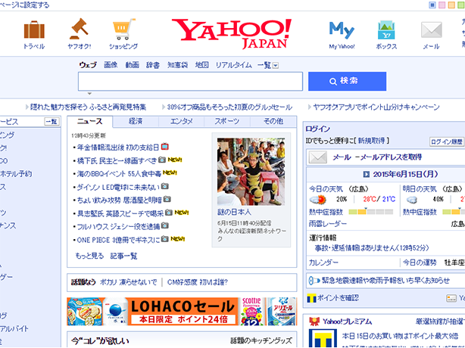Click in the search text field
This screenshot has height=348, width=465.
(x=189, y=81)
